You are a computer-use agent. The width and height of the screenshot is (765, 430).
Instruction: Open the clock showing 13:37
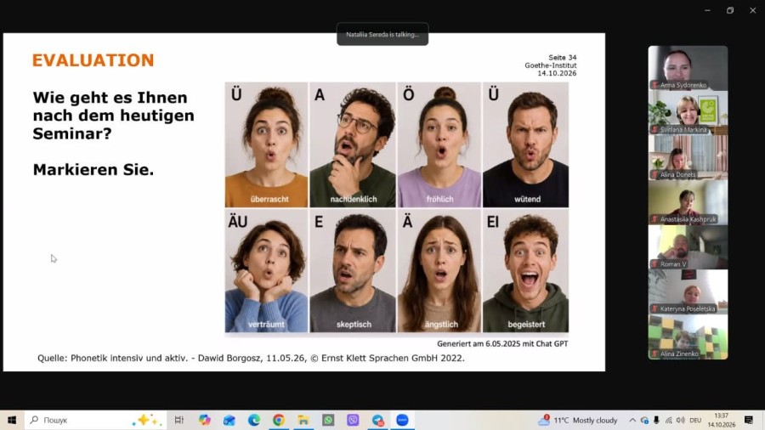tap(722, 420)
